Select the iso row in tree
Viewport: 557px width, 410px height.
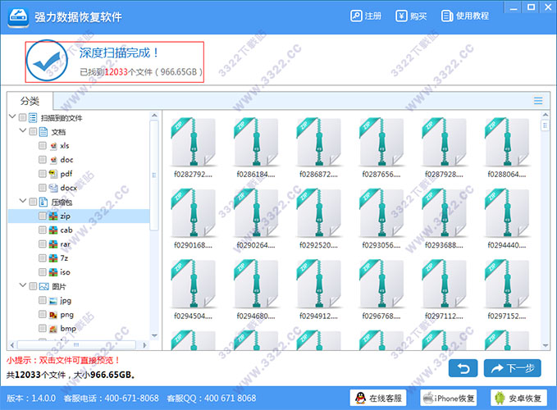point(79,272)
